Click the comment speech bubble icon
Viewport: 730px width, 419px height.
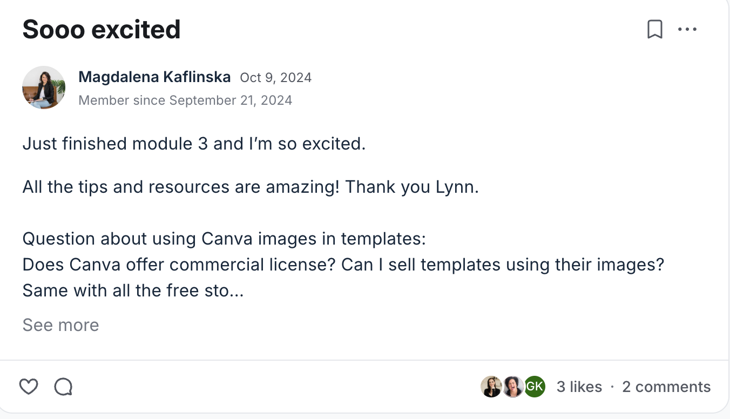63,387
